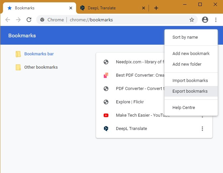
Task: Select the DeepL Translate bookmark
Action: [154, 129]
